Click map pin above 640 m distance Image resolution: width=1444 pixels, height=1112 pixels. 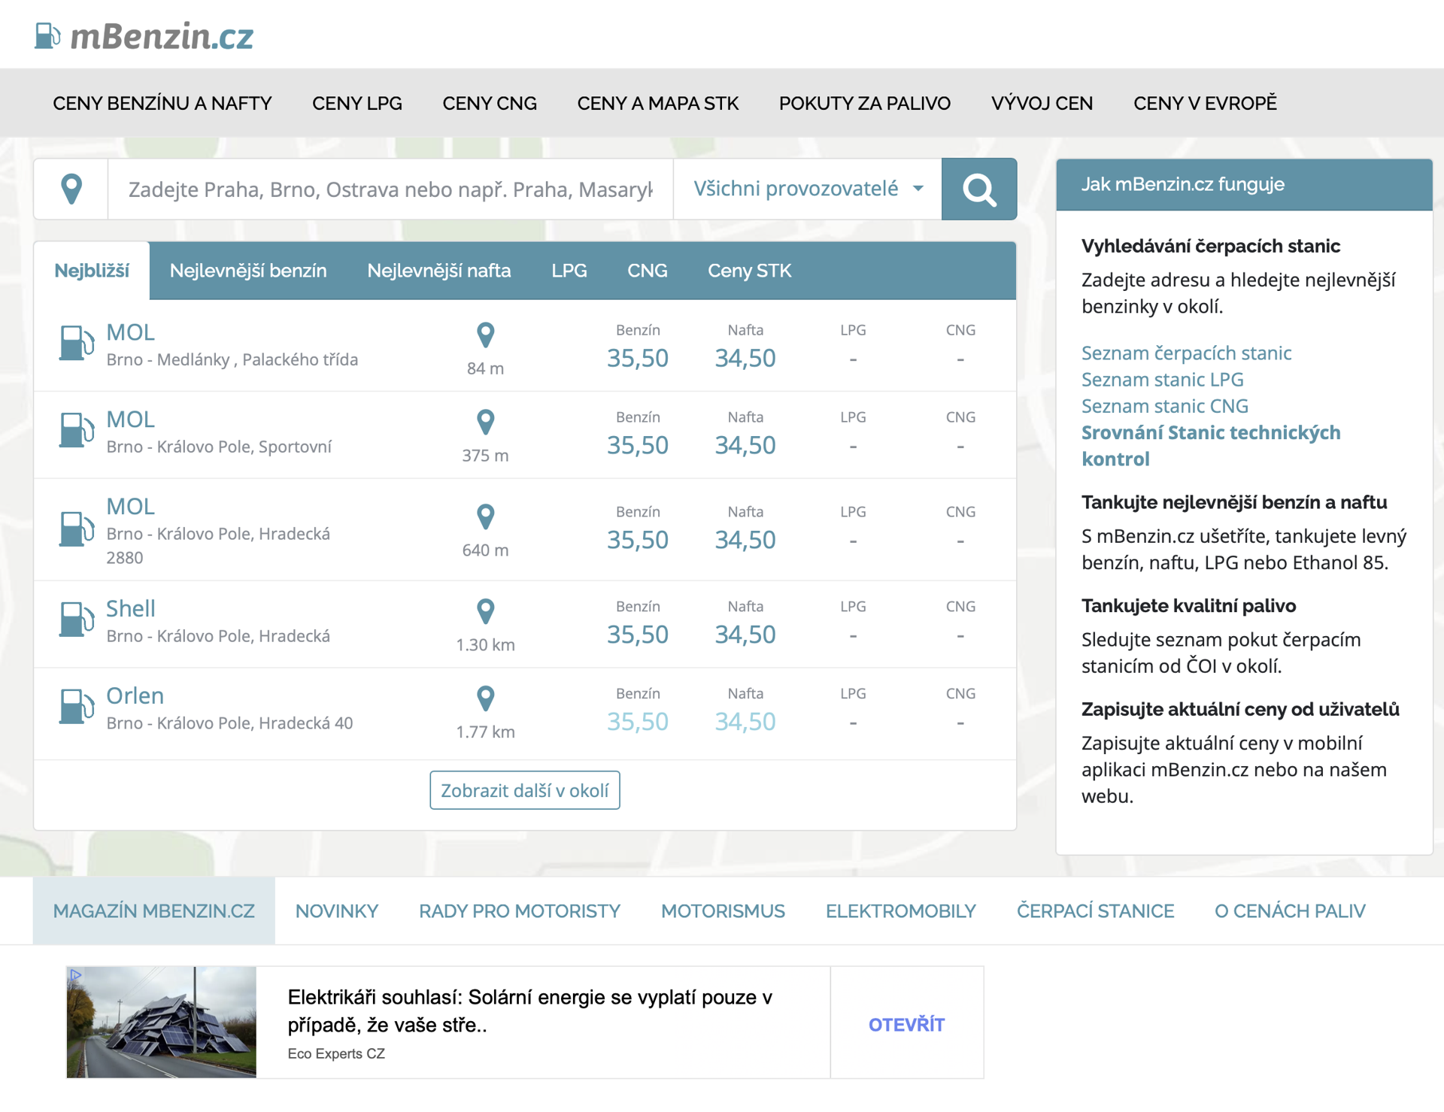coord(486,517)
